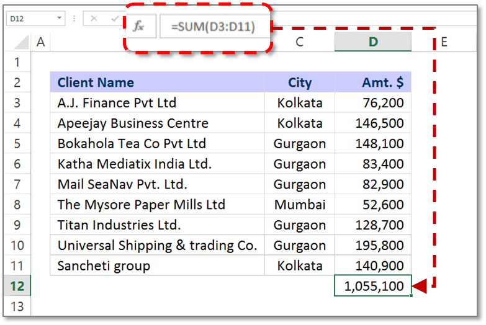Select row 6 header
Image resolution: width=486 pixels, height=325 pixels.
[17, 164]
